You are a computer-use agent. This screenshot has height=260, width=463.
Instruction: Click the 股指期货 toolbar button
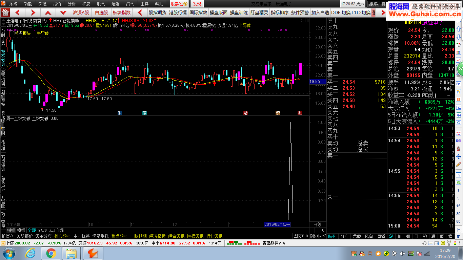(158, 13)
